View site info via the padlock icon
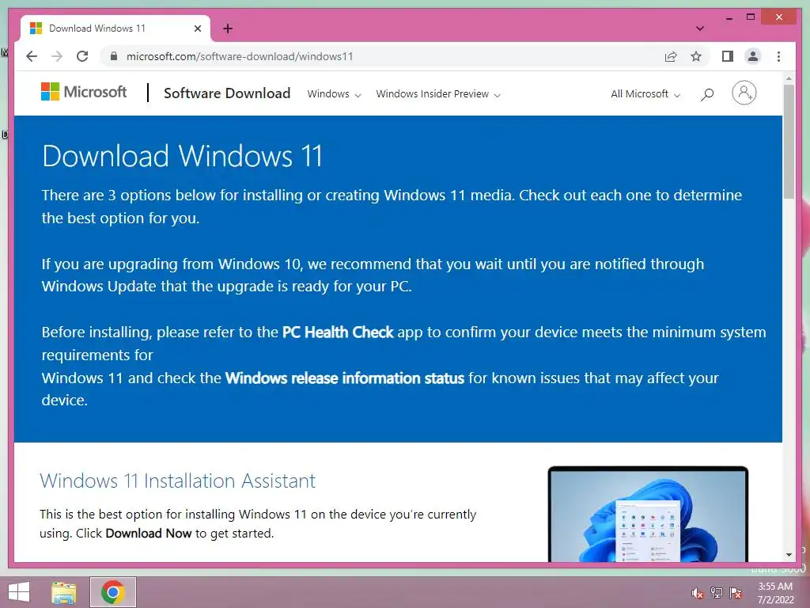The width and height of the screenshot is (810, 608). 114,56
